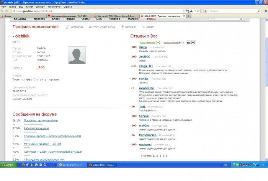Go to reviews page 2

point(157,156)
